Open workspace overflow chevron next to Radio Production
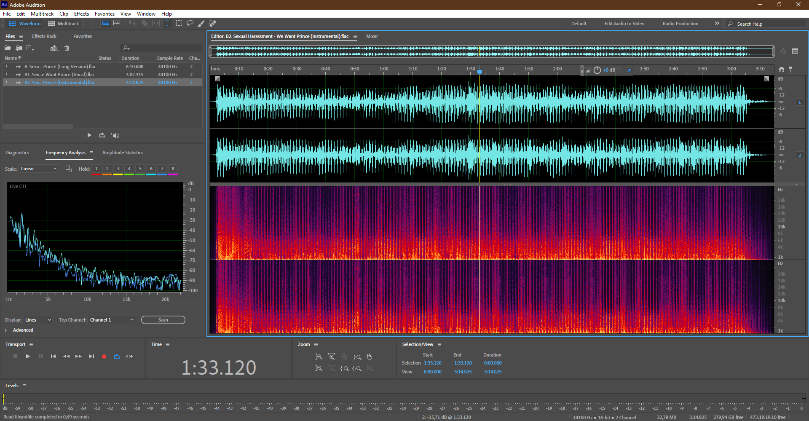The image size is (809, 421). [x=717, y=24]
